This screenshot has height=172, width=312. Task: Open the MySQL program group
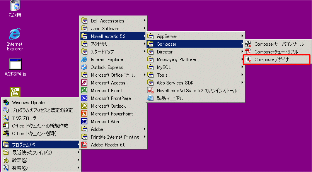[195, 67]
